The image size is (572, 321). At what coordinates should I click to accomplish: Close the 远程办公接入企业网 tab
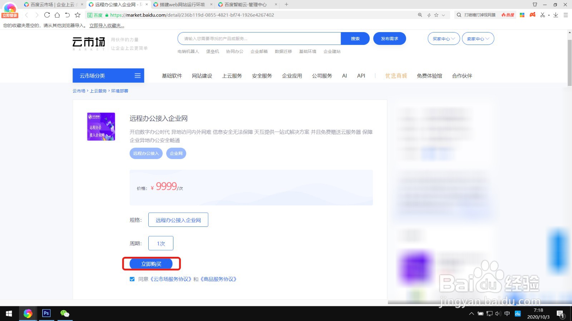pos(147,5)
